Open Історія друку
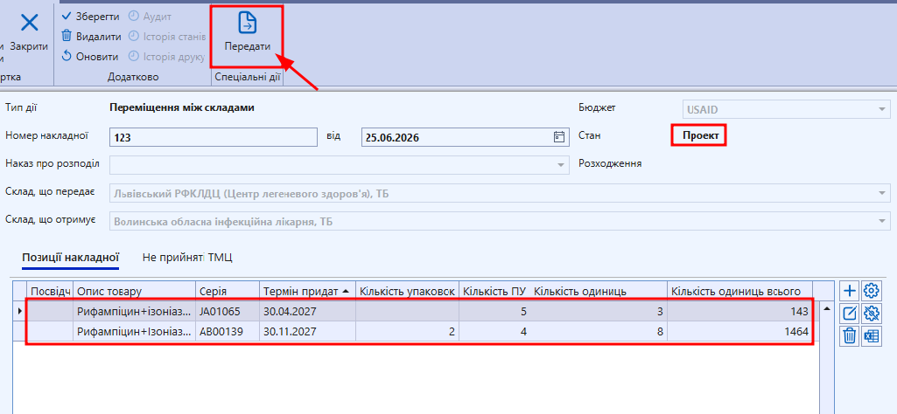Screen dimensions: 897x414 click(166, 57)
